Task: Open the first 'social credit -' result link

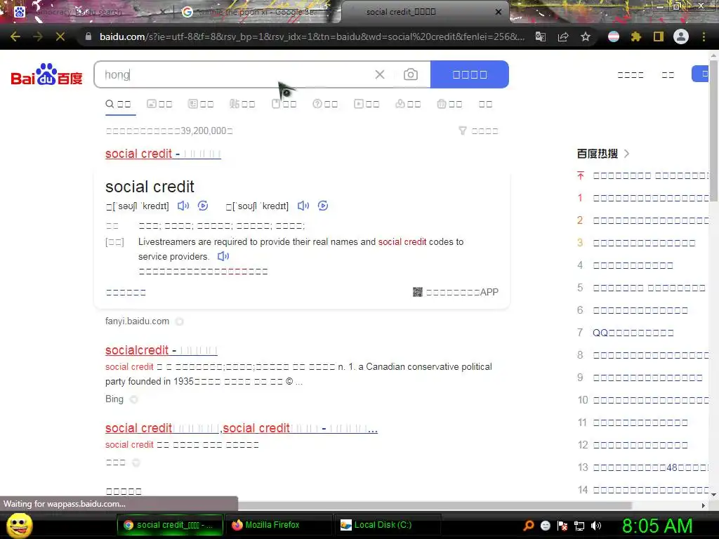Action: [x=163, y=154]
